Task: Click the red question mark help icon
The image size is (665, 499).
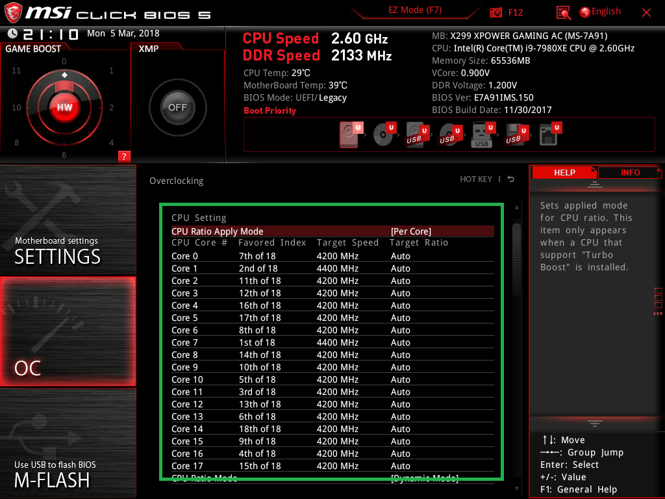Action: (x=124, y=156)
